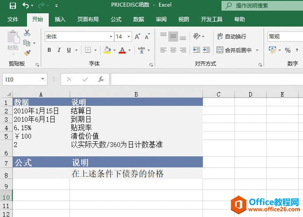Click the Format Painter brush icon

coord(27,53)
